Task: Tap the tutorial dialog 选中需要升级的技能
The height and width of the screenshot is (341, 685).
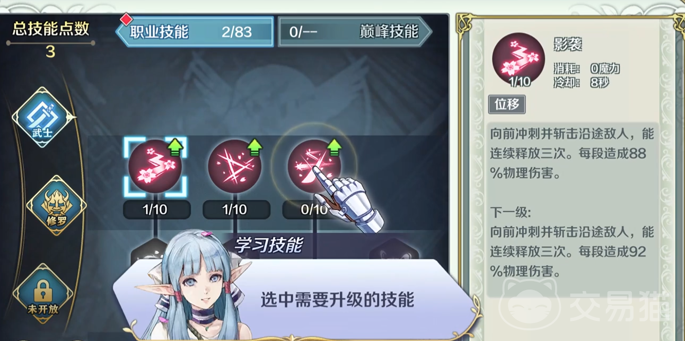Action: point(337,300)
